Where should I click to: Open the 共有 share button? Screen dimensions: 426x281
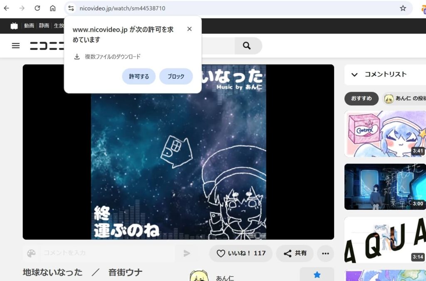click(x=295, y=253)
